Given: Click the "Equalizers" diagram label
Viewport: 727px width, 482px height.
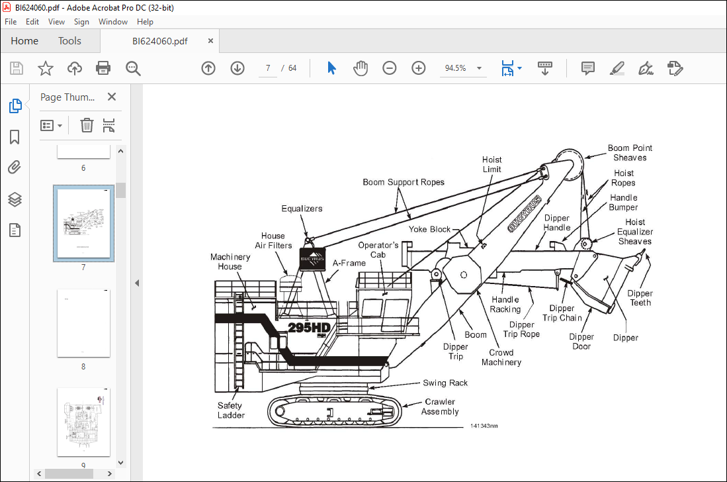Looking at the screenshot, I should (x=302, y=209).
